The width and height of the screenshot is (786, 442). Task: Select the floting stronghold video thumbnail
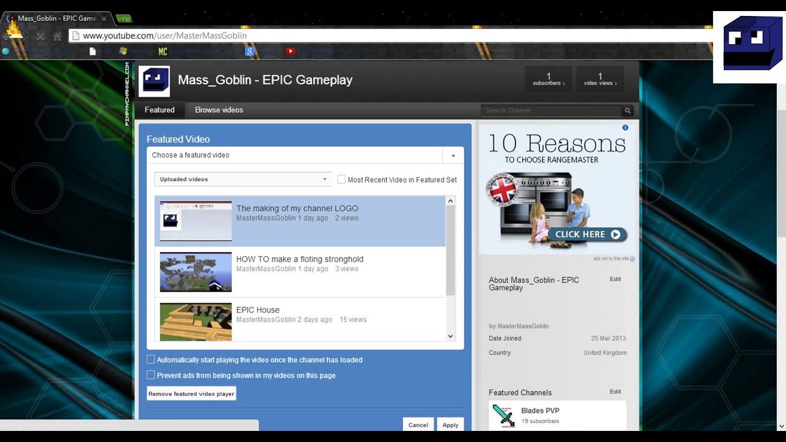[x=196, y=272]
